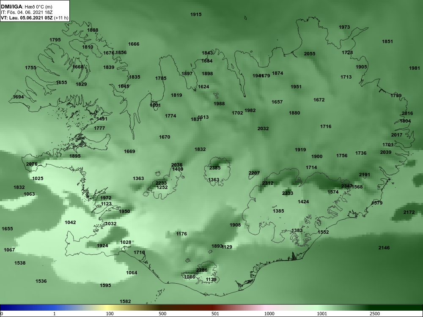Click map value 1915 at the top
The height and width of the screenshot is (317, 423).
(x=196, y=14)
